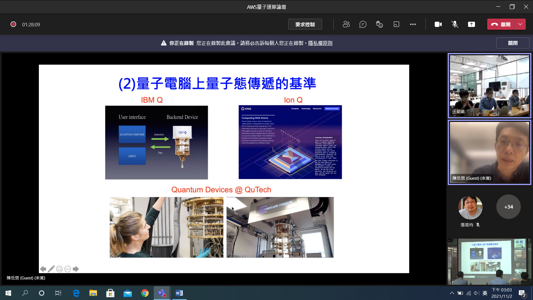Image resolution: width=533 pixels, height=300 pixels.
Task: Open slide show more options circle
Action: pos(67,269)
